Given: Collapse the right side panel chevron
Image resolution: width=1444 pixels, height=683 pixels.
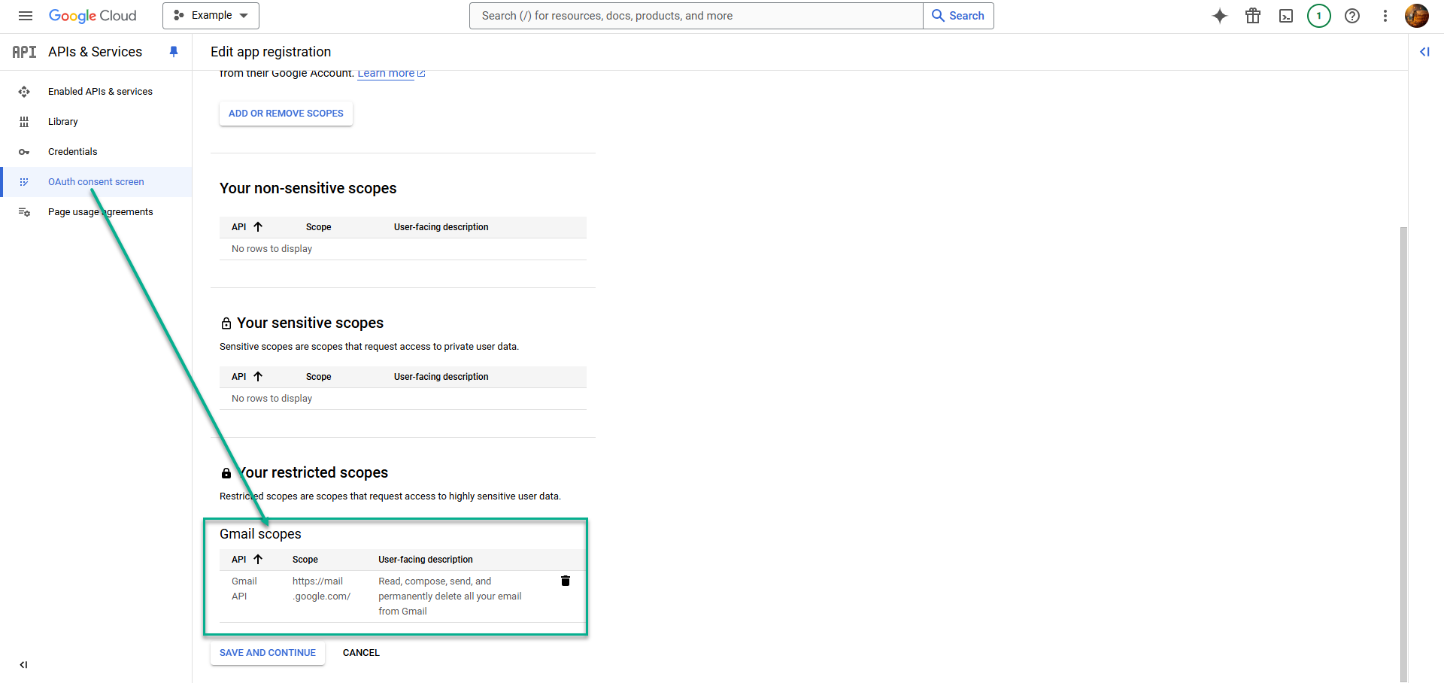Looking at the screenshot, I should [1425, 52].
